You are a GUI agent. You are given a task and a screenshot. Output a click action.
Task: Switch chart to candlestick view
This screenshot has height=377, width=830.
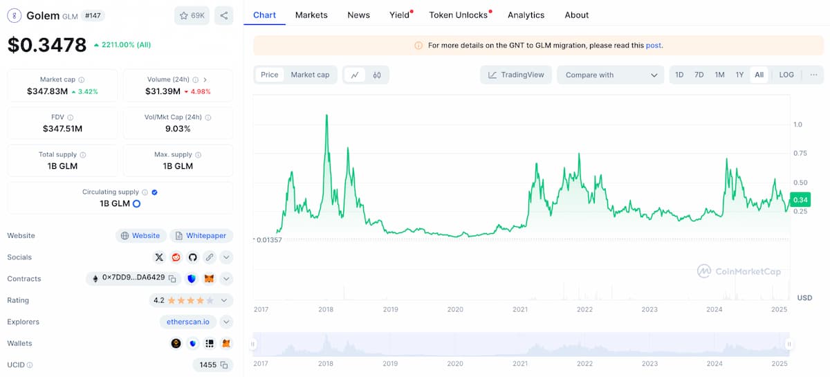click(377, 75)
